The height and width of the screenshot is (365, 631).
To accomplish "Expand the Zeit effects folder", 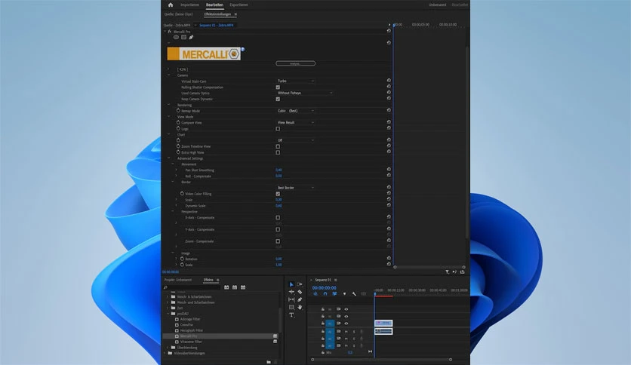I will click(168, 308).
